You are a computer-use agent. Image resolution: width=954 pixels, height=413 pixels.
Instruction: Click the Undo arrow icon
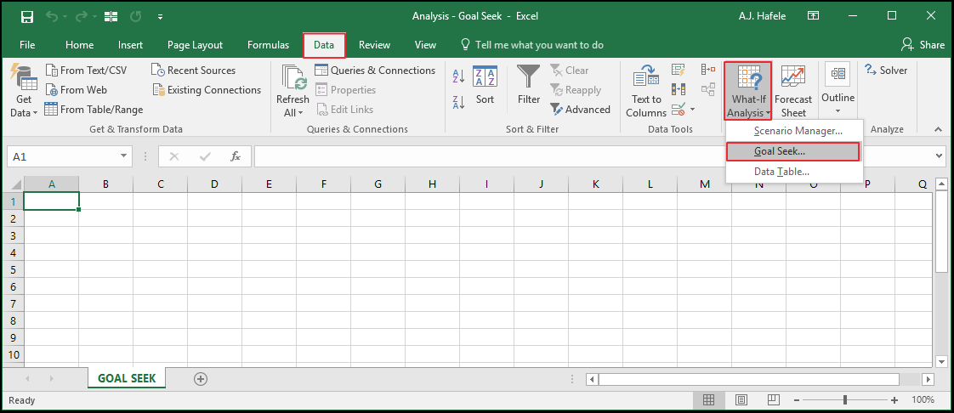point(52,16)
